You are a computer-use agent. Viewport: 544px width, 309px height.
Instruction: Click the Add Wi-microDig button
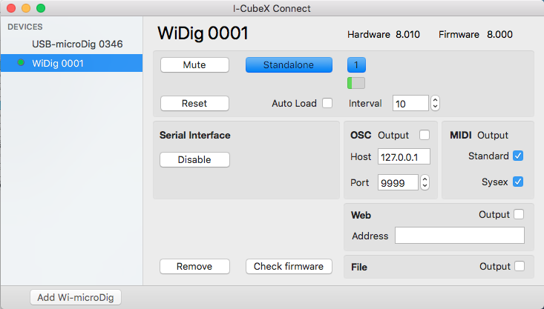(x=76, y=297)
